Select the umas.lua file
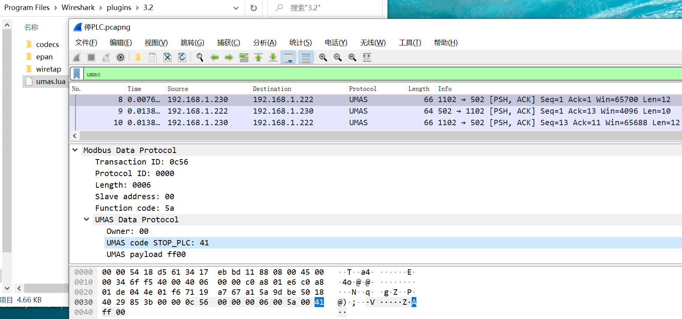The image size is (682, 319). pyautogui.click(x=50, y=82)
